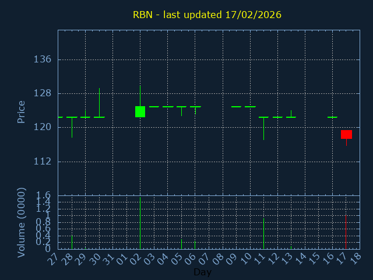
Task: Click the short volume bar on day 06
Action: point(195,244)
